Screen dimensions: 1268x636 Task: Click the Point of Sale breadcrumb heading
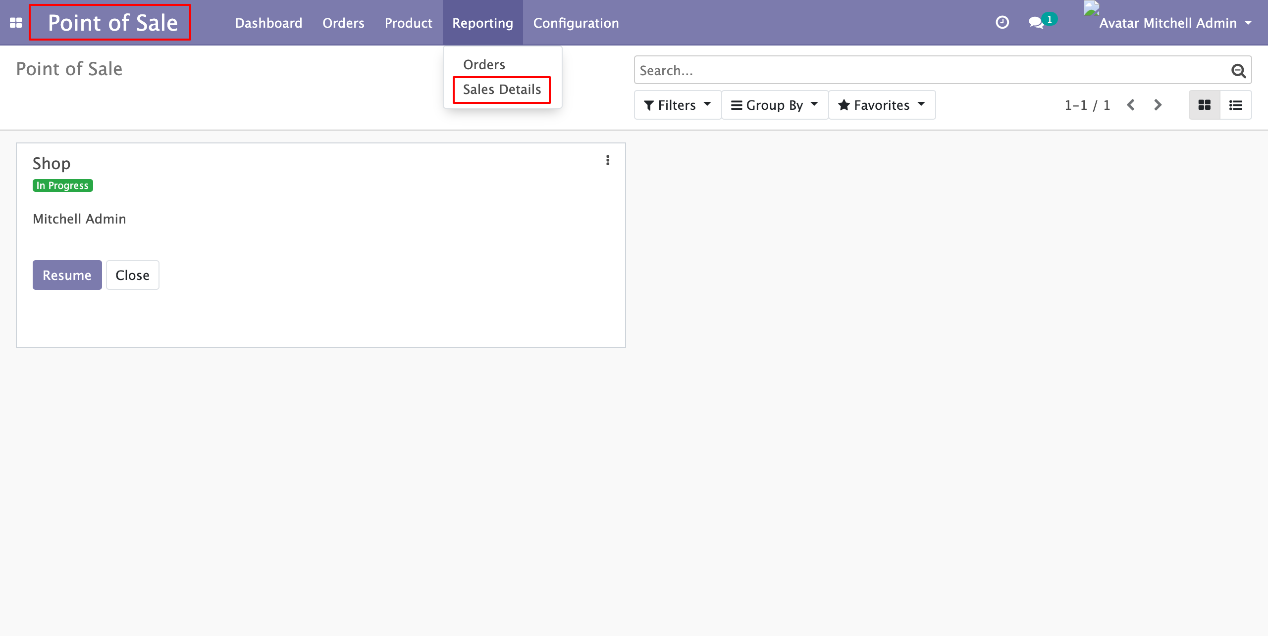click(x=69, y=69)
